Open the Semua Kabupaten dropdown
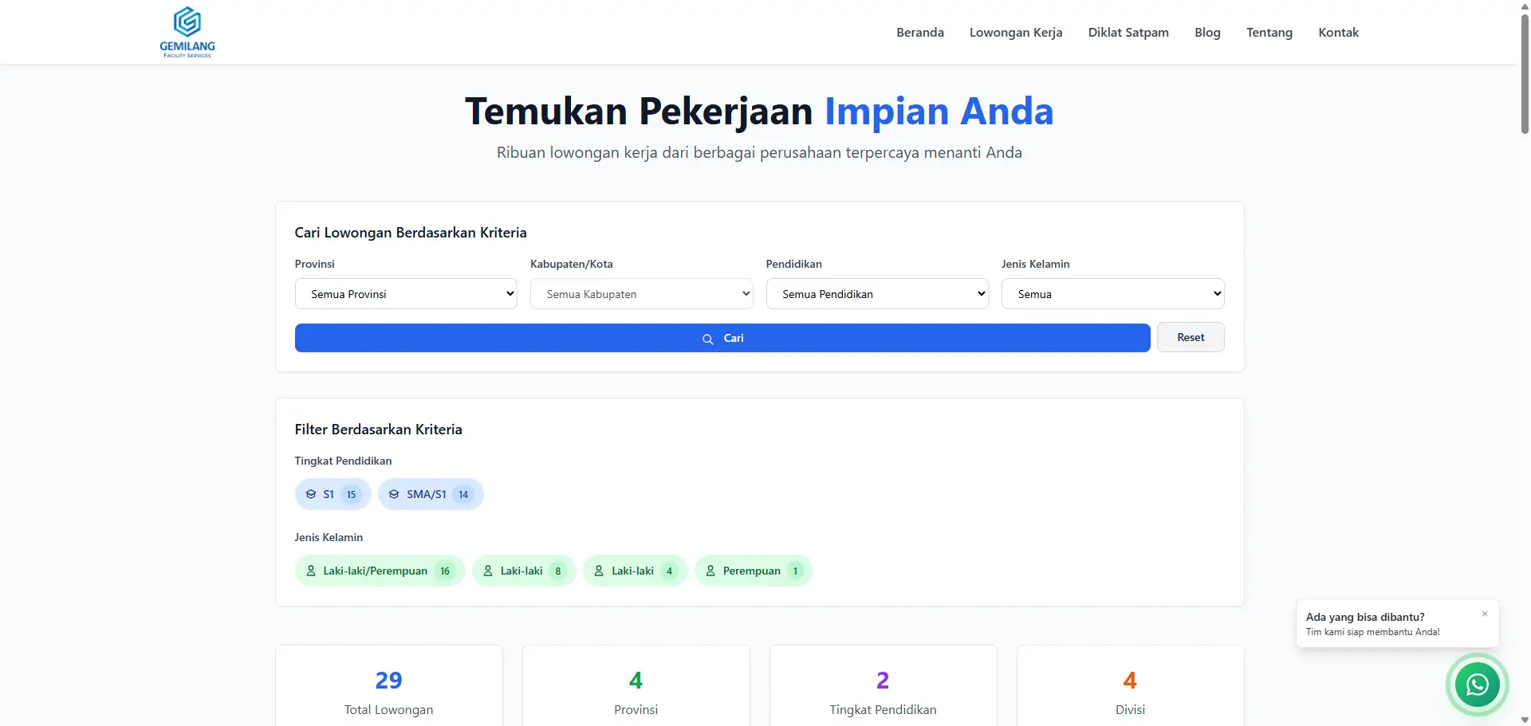Viewport: 1531px width, 726px height. pos(641,293)
